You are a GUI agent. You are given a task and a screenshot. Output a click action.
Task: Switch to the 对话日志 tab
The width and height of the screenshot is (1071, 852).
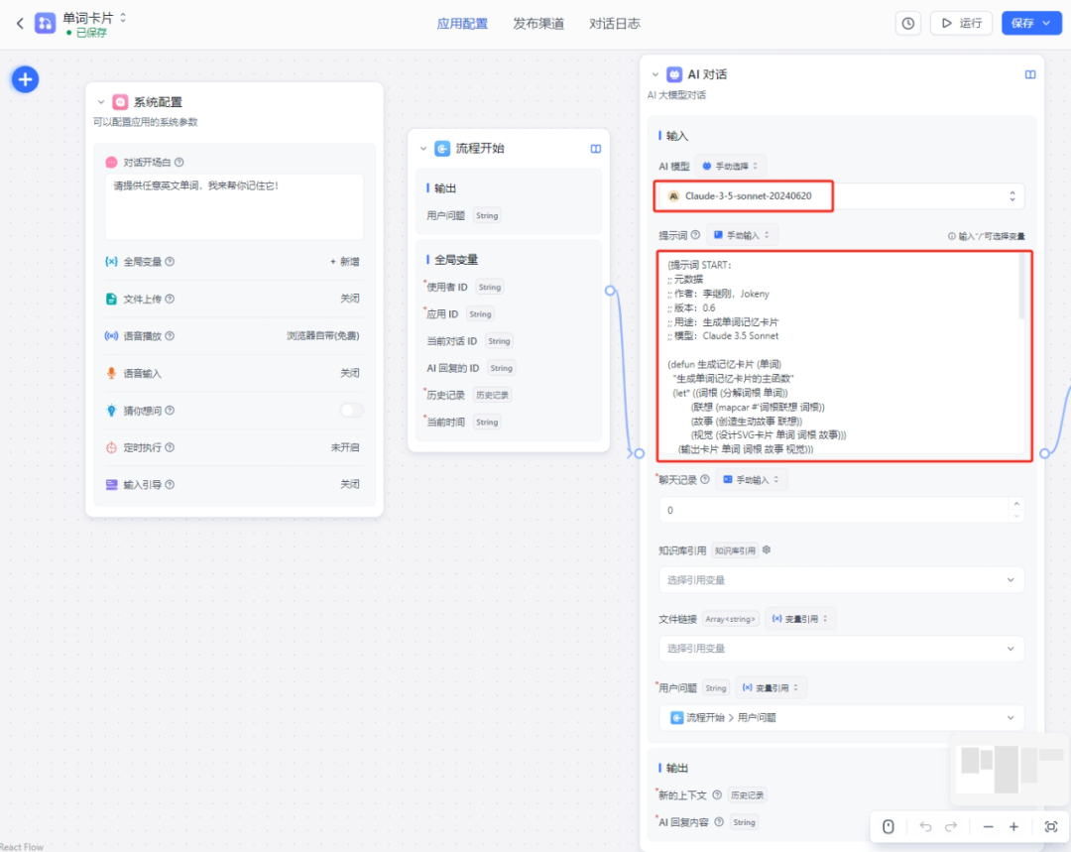pos(615,24)
